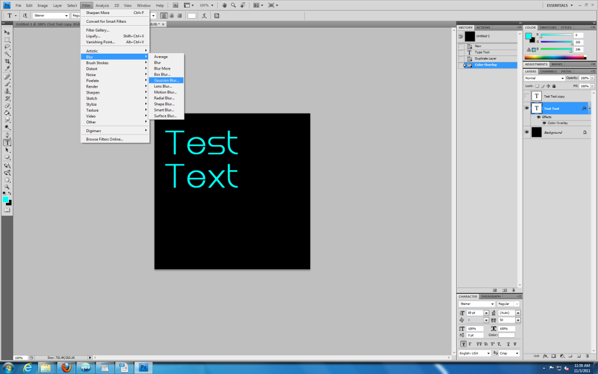The image size is (598, 374).
Task: Open the ESSENTIALS workspace switcher
Action: pos(559,5)
